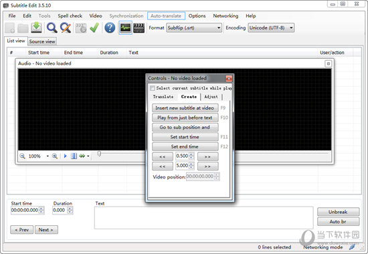This screenshot has height=254, width=368.
Task: Enable Select current subtitle while playing checkbox
Action: [153, 88]
